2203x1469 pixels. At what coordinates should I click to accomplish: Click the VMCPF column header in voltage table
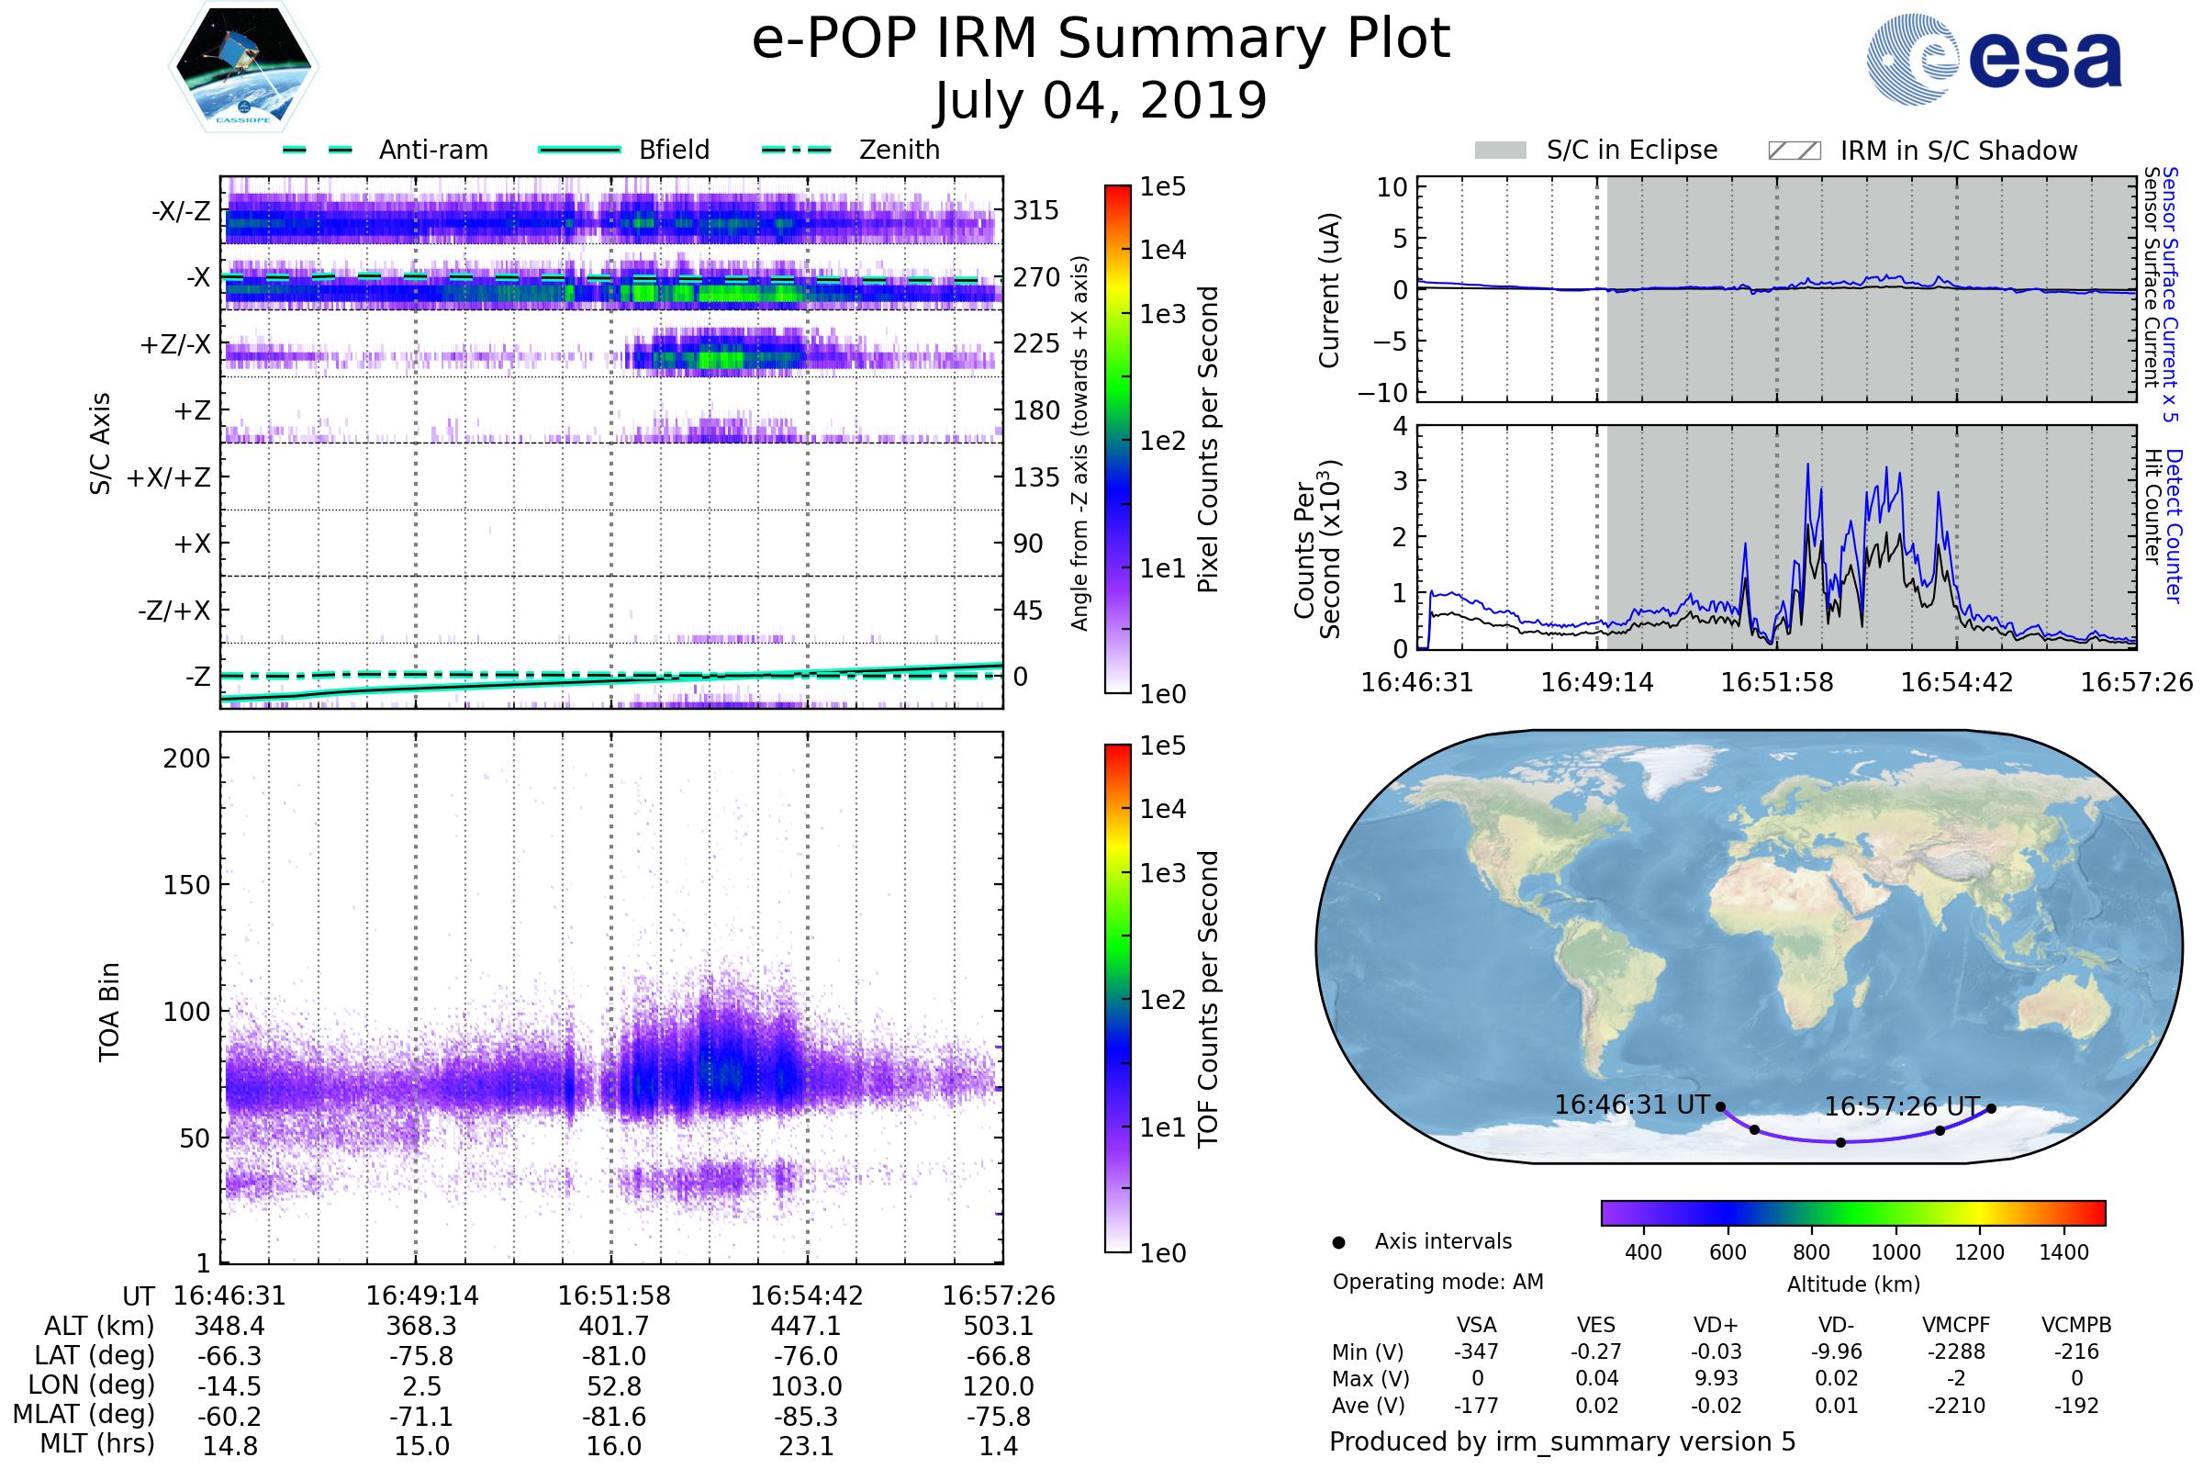pos(1956,1325)
